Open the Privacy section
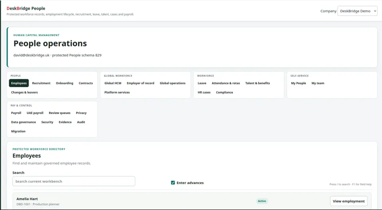 [x=81, y=113]
